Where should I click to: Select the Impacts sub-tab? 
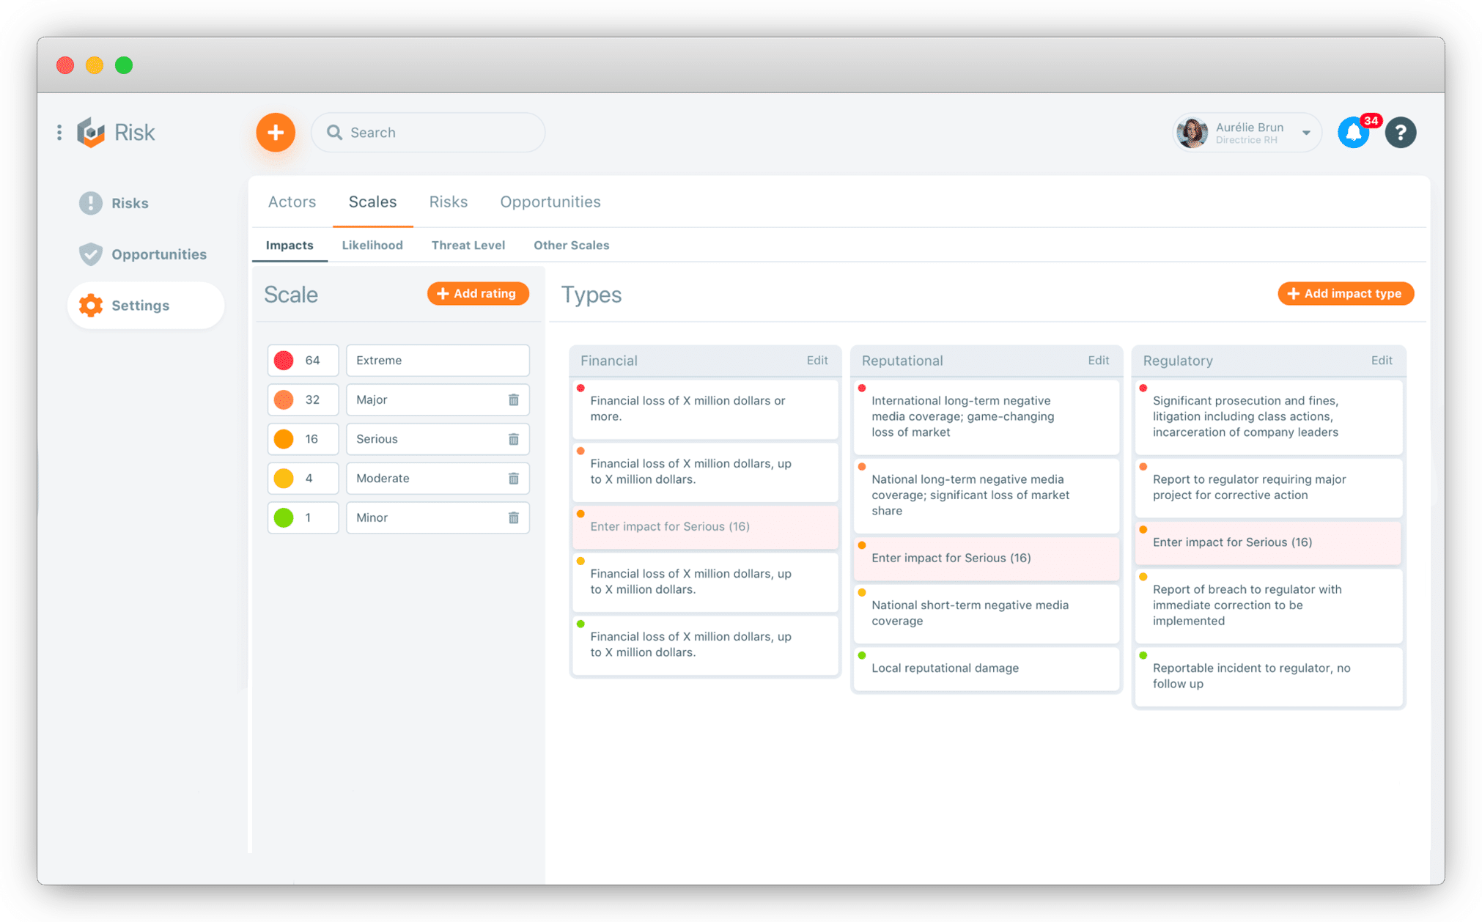tap(290, 246)
